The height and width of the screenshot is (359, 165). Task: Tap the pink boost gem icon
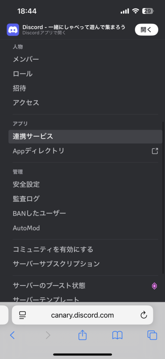[x=154, y=286]
